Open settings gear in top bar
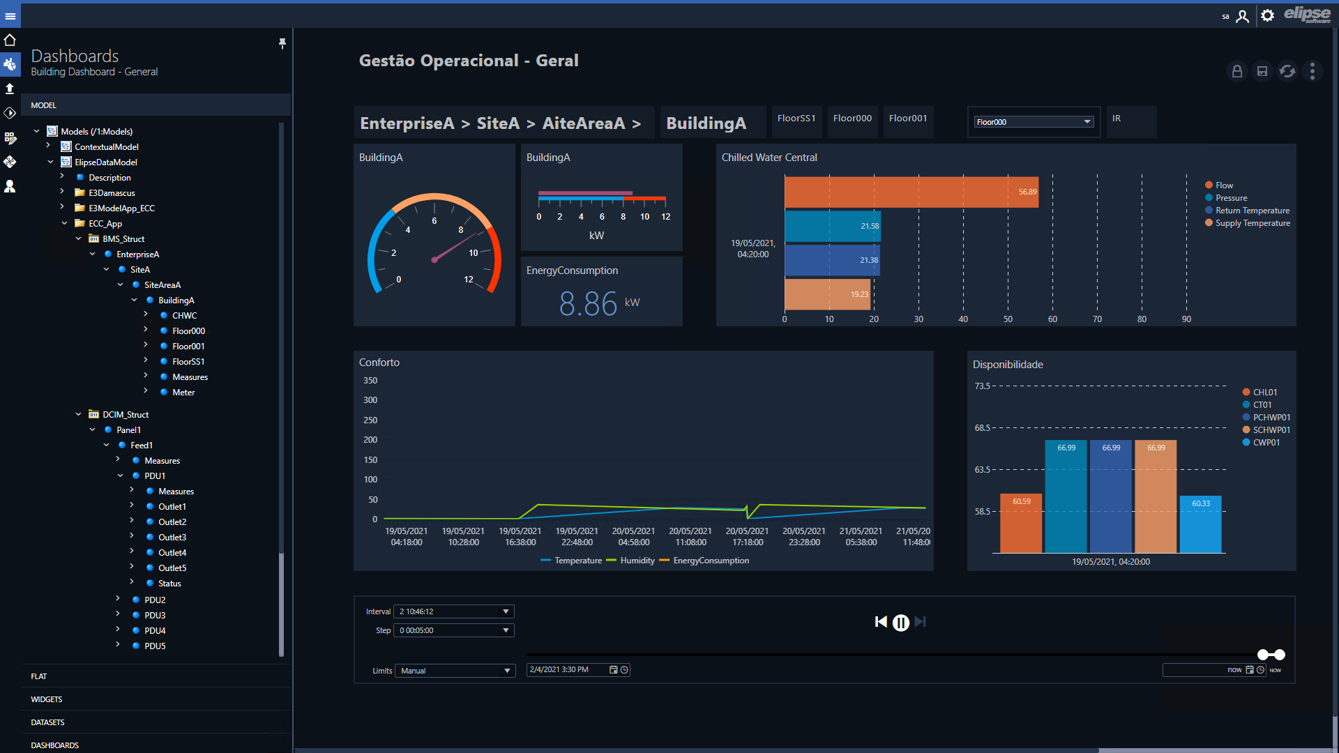Image resolution: width=1339 pixels, height=753 pixels. point(1268,15)
